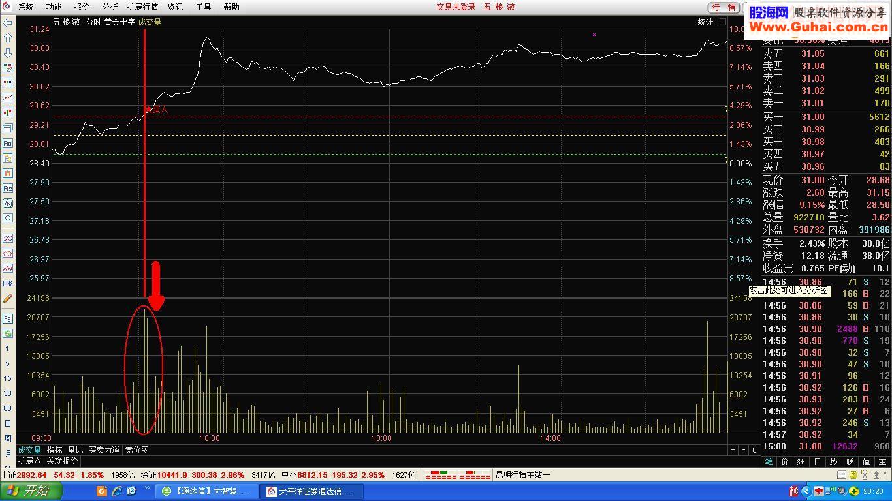The width and height of the screenshot is (892, 501).
Task: Select the 价 tab in right panel
Action: (x=785, y=461)
